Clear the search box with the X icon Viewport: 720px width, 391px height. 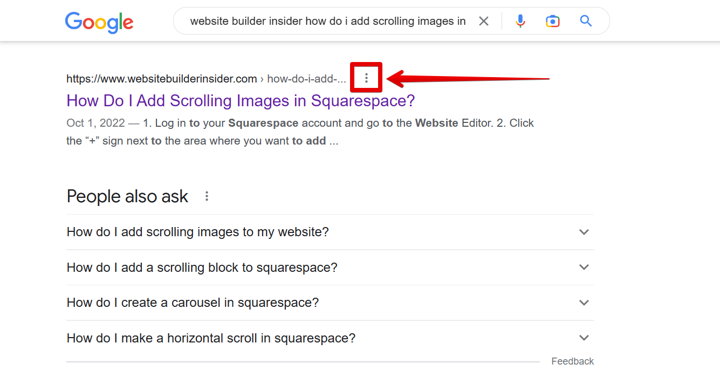click(x=484, y=21)
